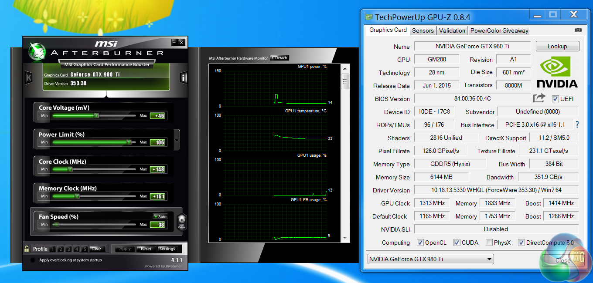Click the Fan Speed slider handle
The width and height of the screenshot is (593, 283).
(56, 225)
